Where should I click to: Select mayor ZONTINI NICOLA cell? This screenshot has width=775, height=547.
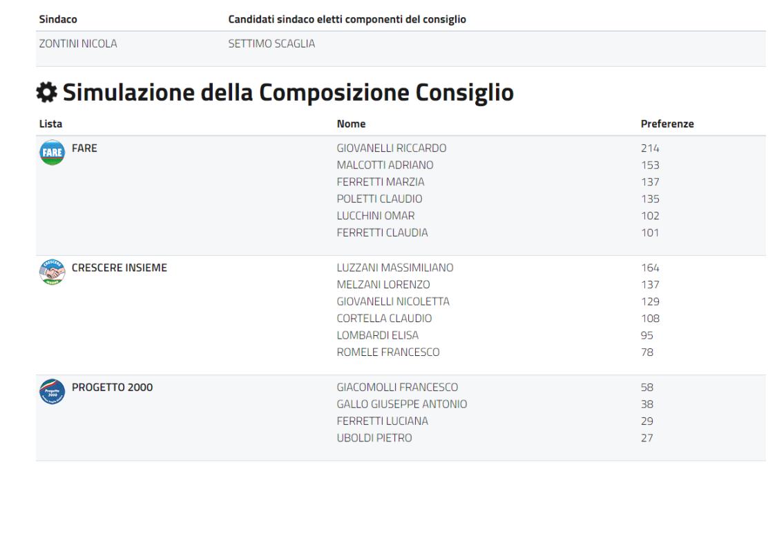click(78, 43)
